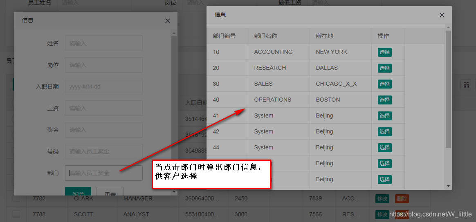Choose 选择 for department 10 ACCOUNTING
This screenshot has height=222, width=476.
[x=385, y=52]
